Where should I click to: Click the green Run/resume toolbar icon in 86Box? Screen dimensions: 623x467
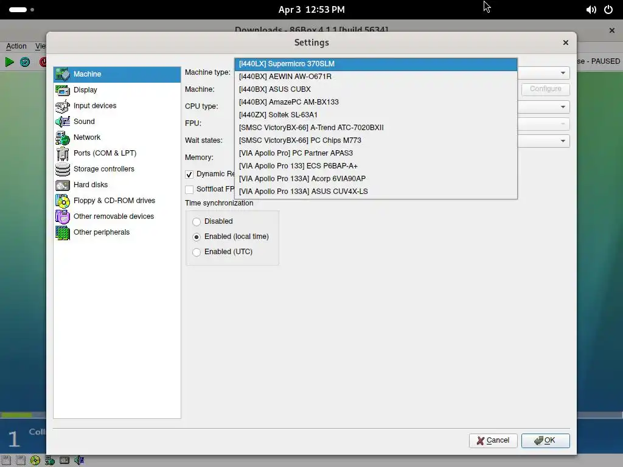(x=10, y=62)
